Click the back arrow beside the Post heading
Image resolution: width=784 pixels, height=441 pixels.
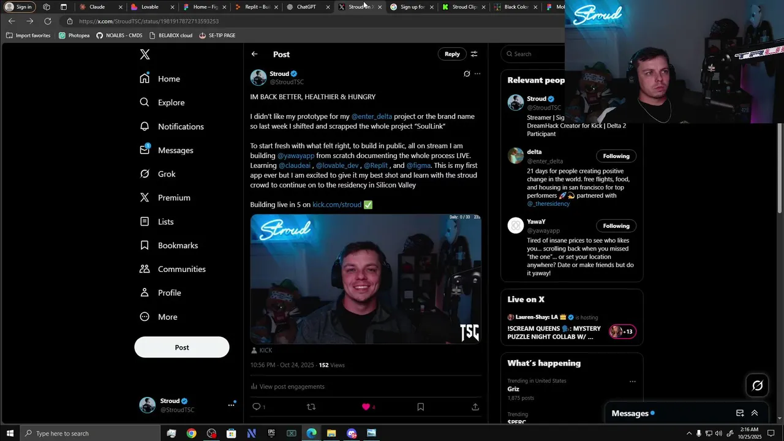(x=254, y=54)
